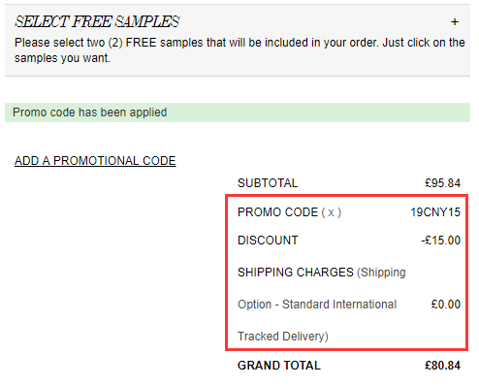Click the 'Tracked Delivery)' text

click(x=283, y=337)
